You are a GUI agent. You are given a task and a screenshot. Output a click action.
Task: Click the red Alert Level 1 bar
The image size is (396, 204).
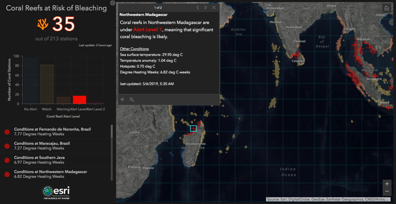(x=79, y=100)
